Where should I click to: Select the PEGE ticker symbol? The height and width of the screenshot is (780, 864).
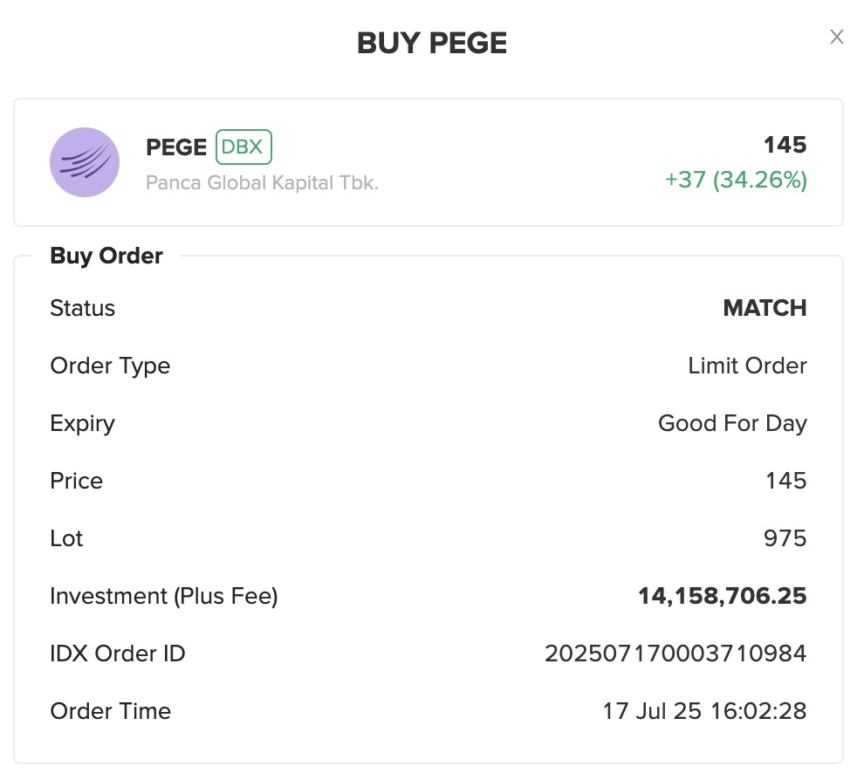tap(175, 147)
